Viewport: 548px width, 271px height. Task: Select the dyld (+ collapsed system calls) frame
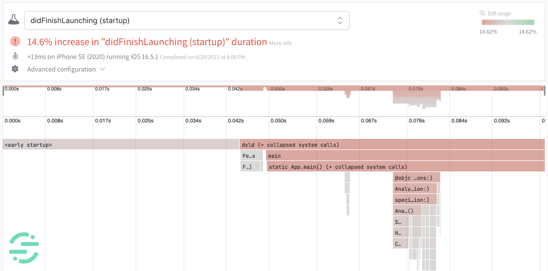click(392, 145)
